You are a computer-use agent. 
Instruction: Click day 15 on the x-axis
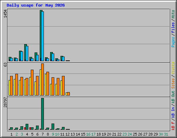coord(83,134)
